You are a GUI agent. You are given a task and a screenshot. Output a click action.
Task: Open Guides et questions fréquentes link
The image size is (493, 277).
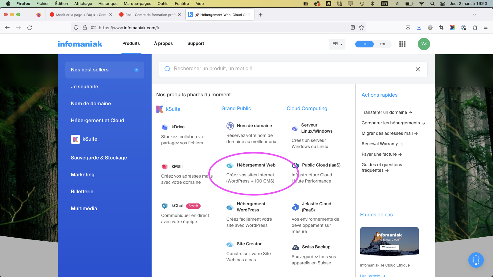click(382, 167)
